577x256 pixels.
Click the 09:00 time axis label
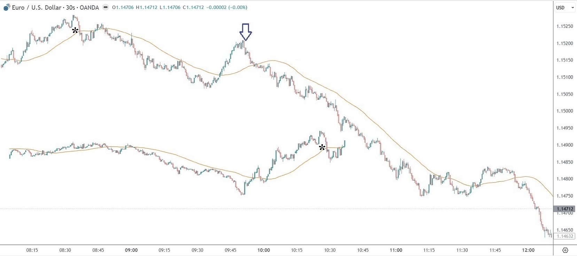131,250
